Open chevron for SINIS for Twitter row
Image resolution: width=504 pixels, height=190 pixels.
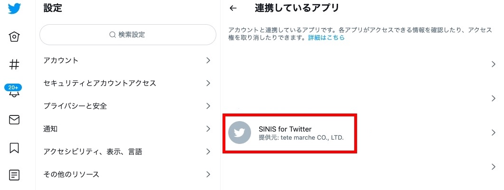pos(494,133)
